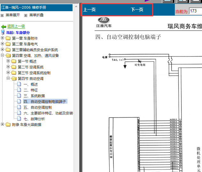Click folder icon of 第二章 车身电气

click(8, 44)
